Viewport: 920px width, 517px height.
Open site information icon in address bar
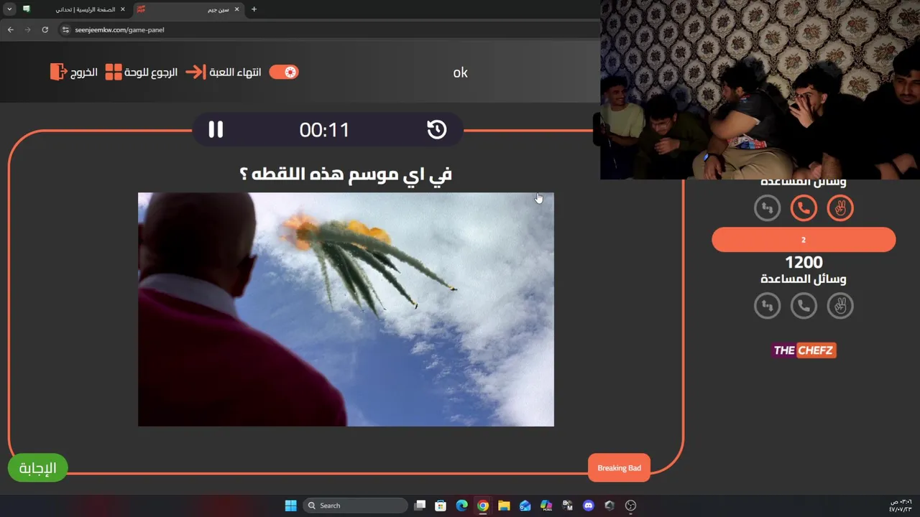point(65,29)
